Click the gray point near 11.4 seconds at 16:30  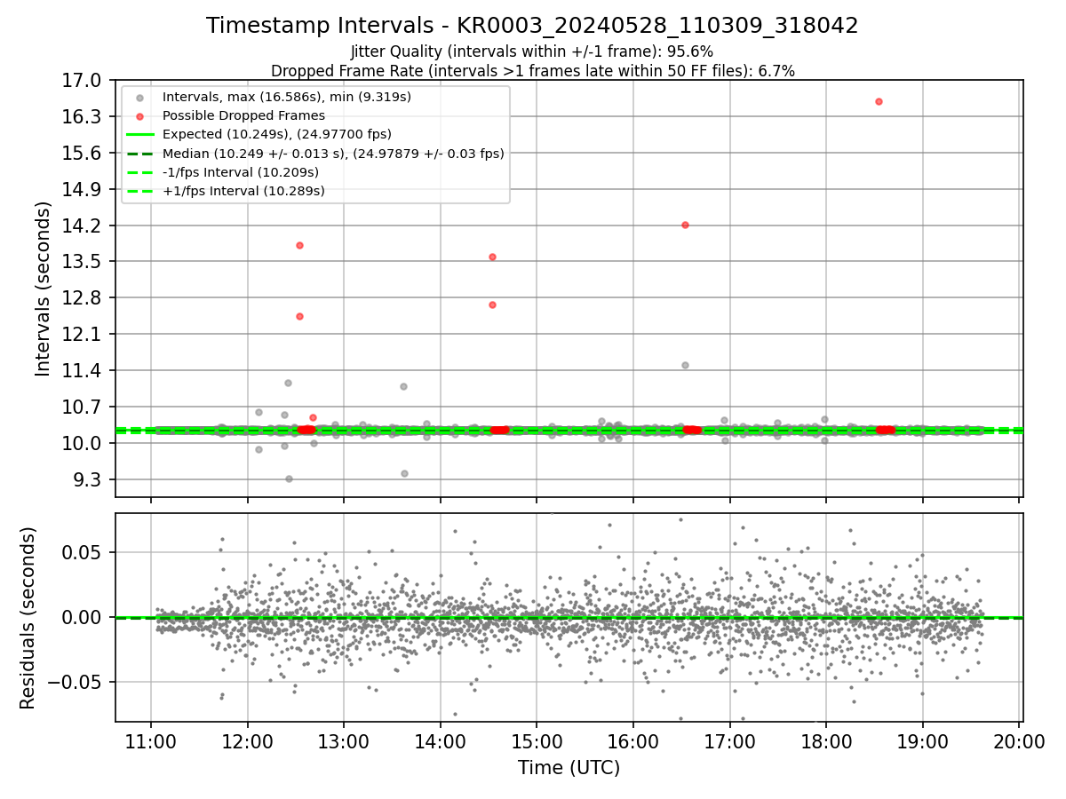pyautogui.click(x=685, y=365)
